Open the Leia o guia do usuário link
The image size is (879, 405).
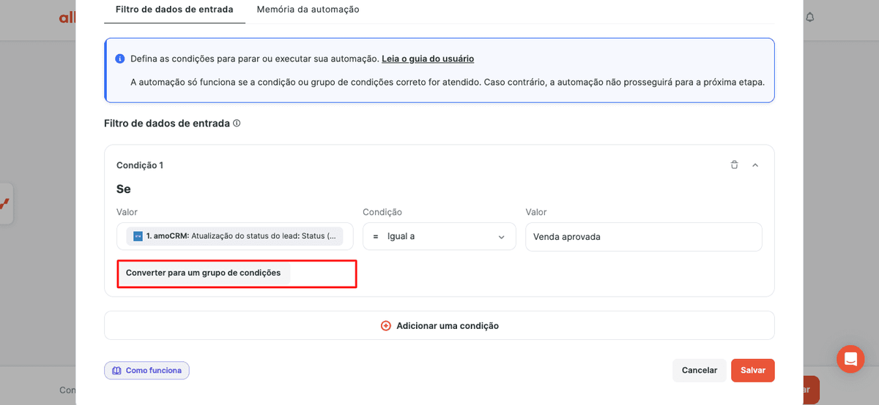click(428, 58)
